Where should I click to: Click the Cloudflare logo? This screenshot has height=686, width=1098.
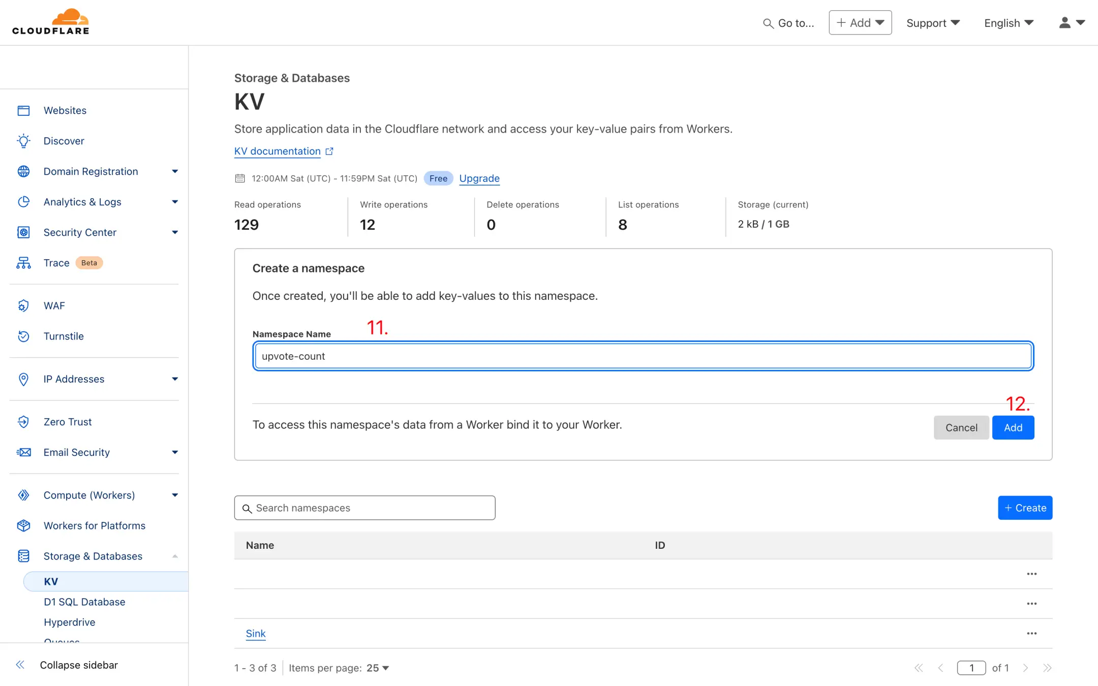[x=51, y=22]
